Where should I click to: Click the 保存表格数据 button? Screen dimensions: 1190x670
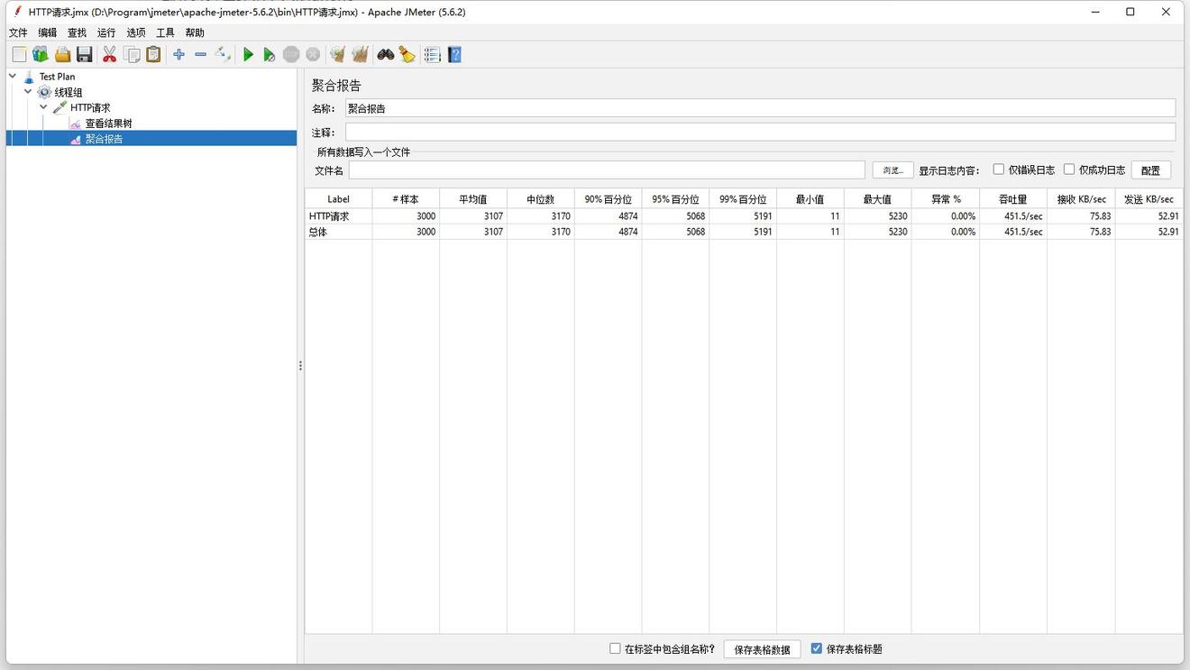point(762,649)
